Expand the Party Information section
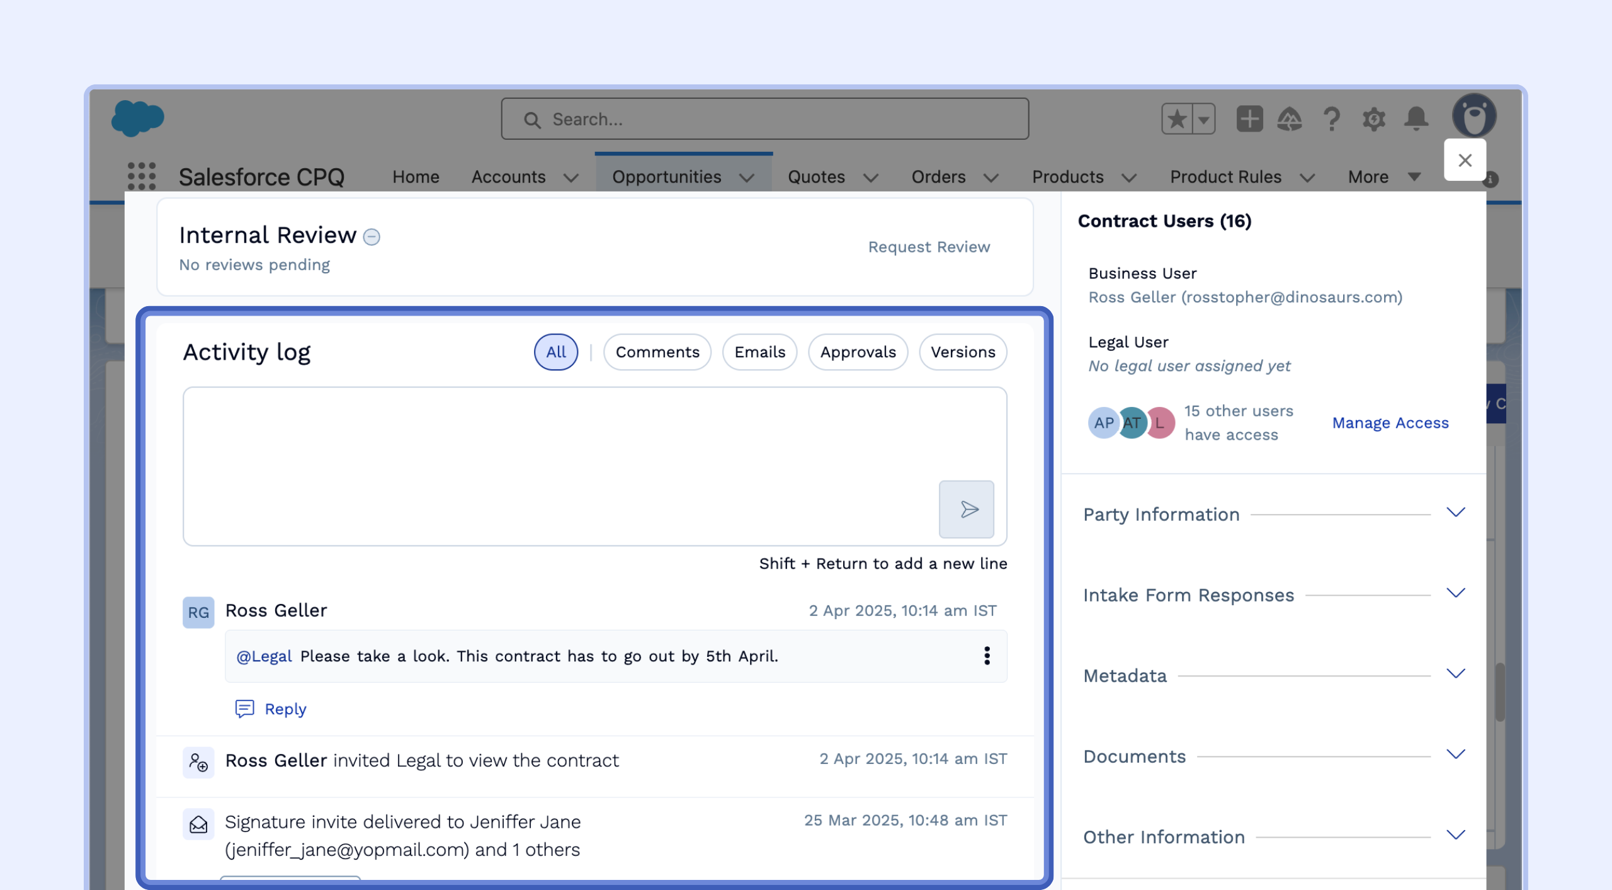The image size is (1612, 890). point(1455,513)
